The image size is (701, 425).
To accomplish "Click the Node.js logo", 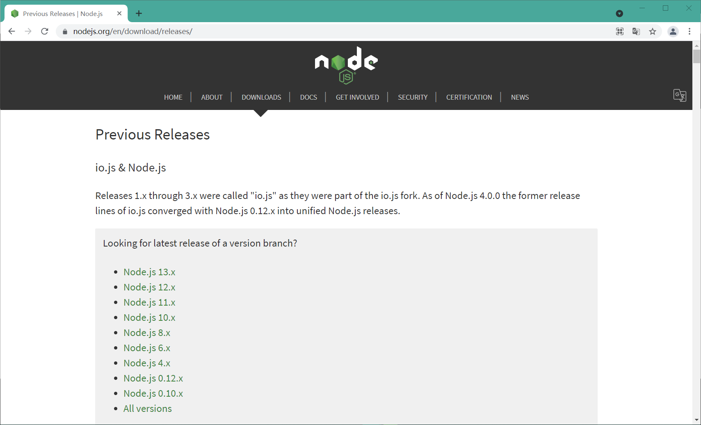I will [x=346, y=66].
